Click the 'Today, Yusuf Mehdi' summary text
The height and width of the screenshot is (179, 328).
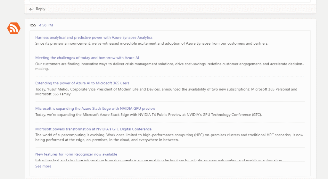[166, 92]
